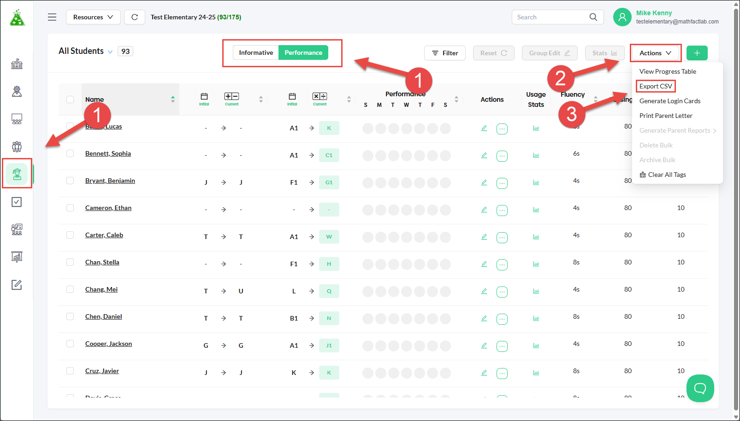Switch to the Informative tab

coord(256,53)
